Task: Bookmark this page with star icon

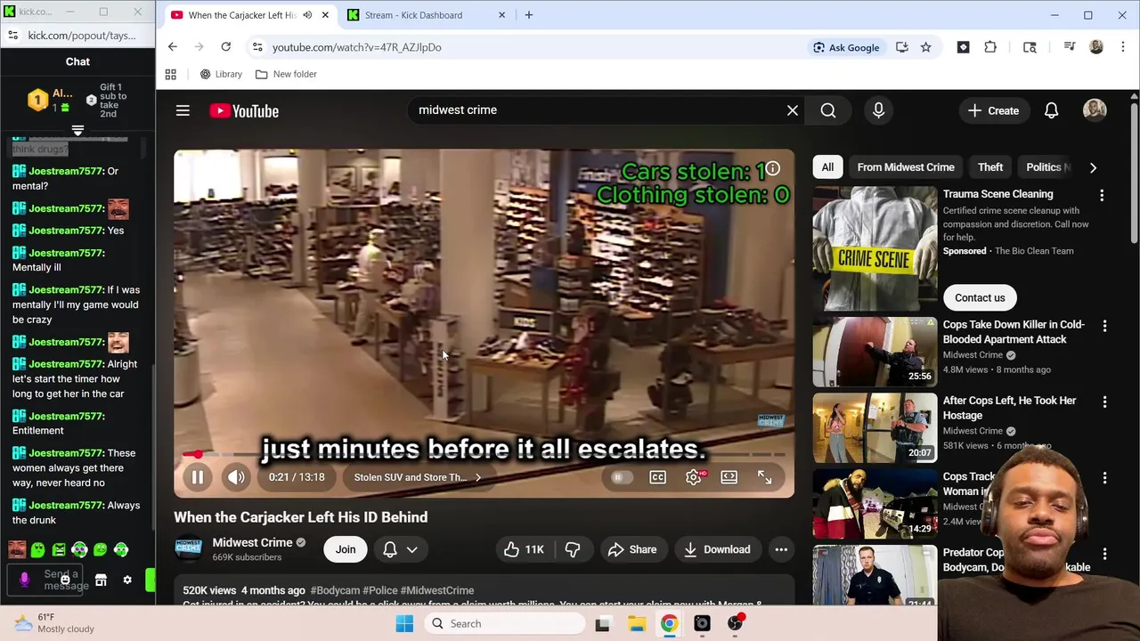Action: coord(926,47)
